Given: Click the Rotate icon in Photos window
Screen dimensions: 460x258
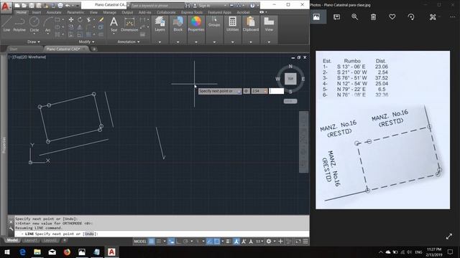Looking at the screenshot, I should point(411,17).
